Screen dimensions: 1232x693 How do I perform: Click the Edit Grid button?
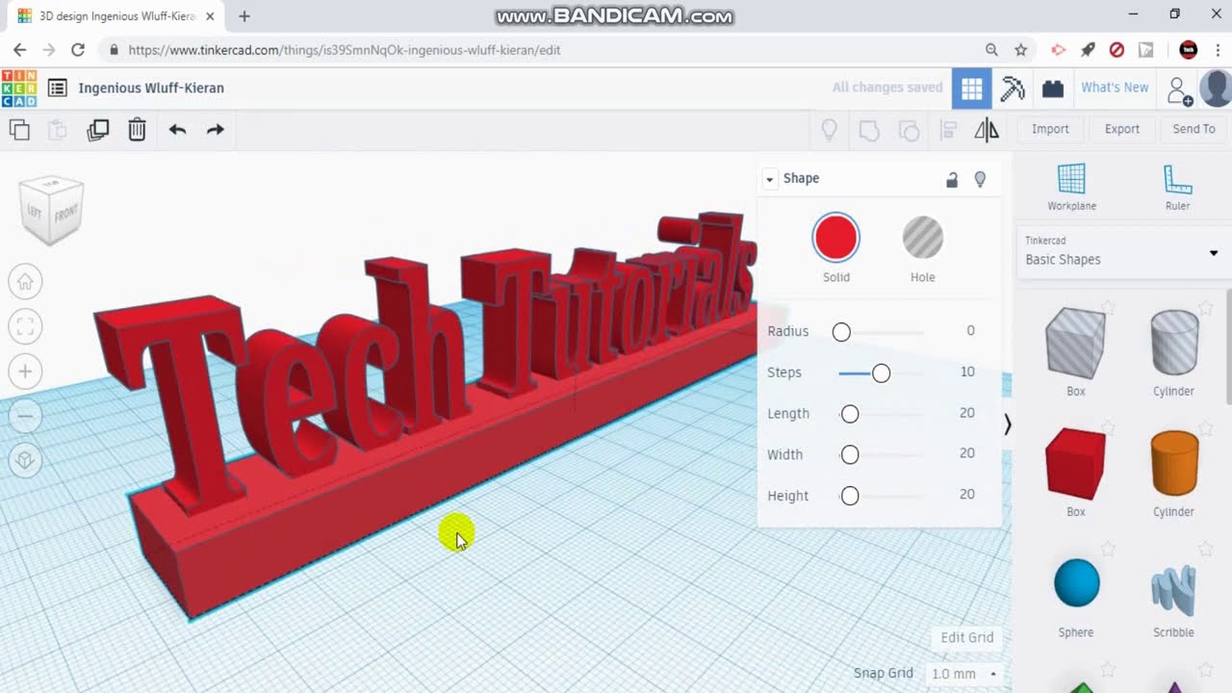click(x=967, y=637)
